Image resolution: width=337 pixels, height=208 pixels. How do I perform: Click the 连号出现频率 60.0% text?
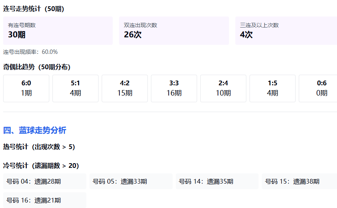pyautogui.click(x=30, y=52)
